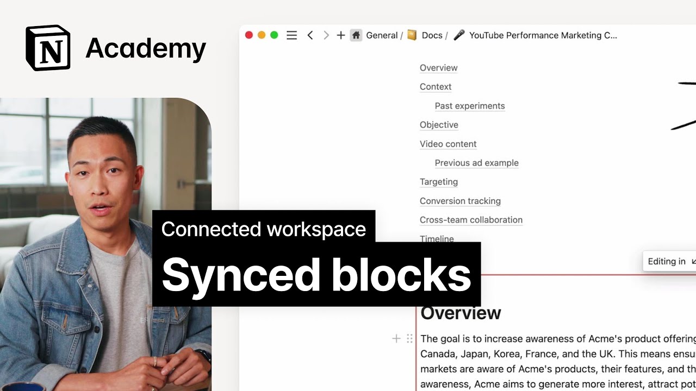Select the Conversion tracking contents link

pos(460,201)
